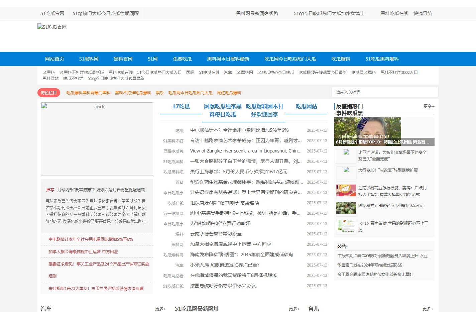Open the article 云南永德芒果节精彩纷呈

216,234
